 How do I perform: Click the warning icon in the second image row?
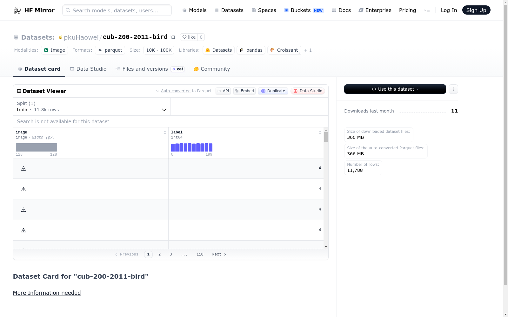23,189
